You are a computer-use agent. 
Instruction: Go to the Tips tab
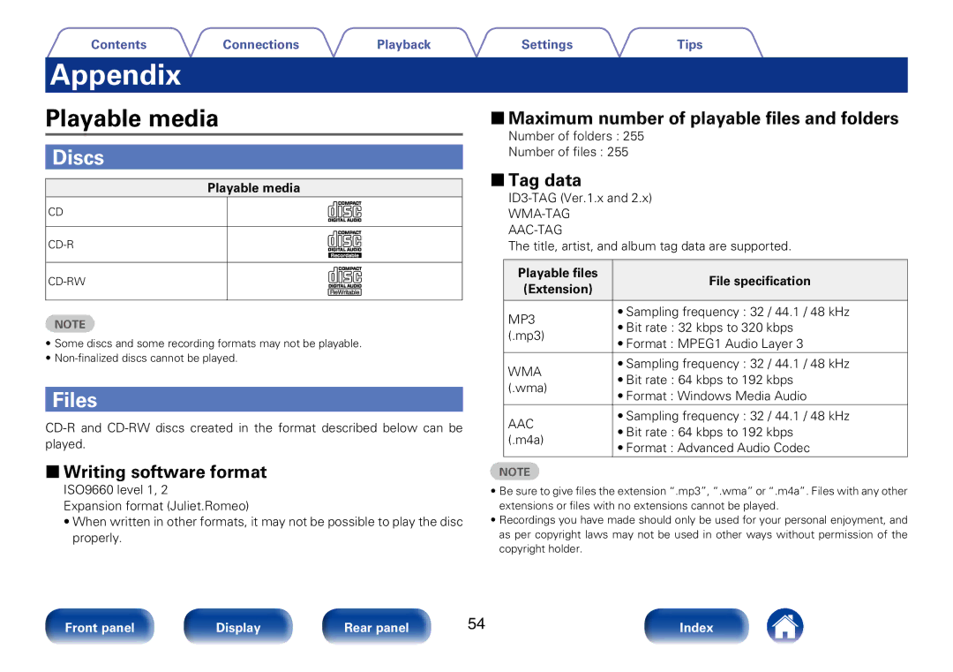pos(689,44)
